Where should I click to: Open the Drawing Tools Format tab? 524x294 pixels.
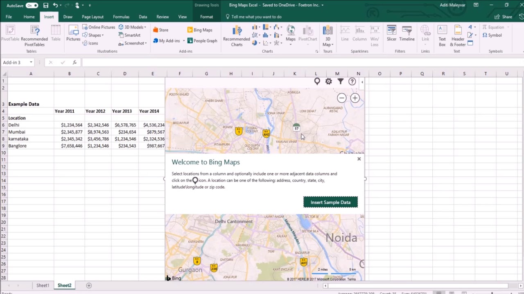(x=206, y=17)
